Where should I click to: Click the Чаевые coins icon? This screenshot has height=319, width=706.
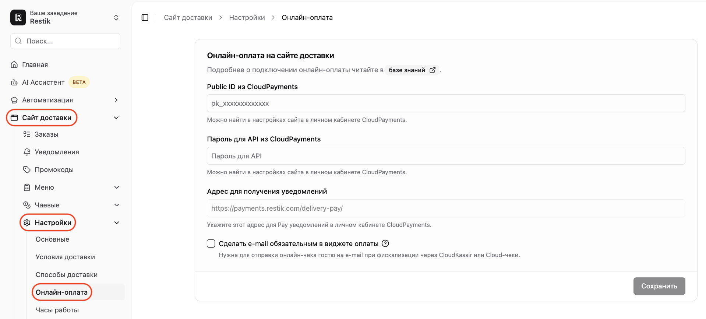[x=27, y=205]
